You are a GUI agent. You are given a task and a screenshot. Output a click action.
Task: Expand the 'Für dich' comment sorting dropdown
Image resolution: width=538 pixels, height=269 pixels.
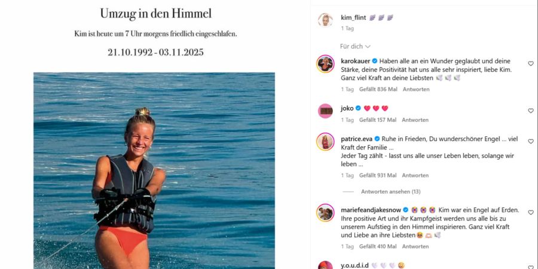click(x=355, y=46)
